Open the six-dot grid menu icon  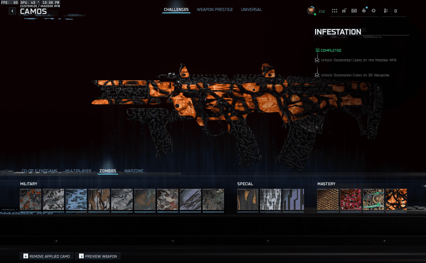point(334,11)
